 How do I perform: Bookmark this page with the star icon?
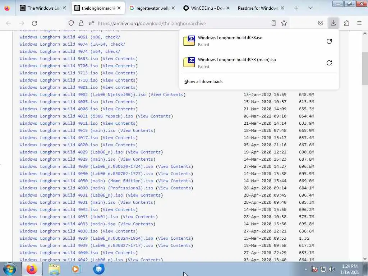click(x=284, y=23)
